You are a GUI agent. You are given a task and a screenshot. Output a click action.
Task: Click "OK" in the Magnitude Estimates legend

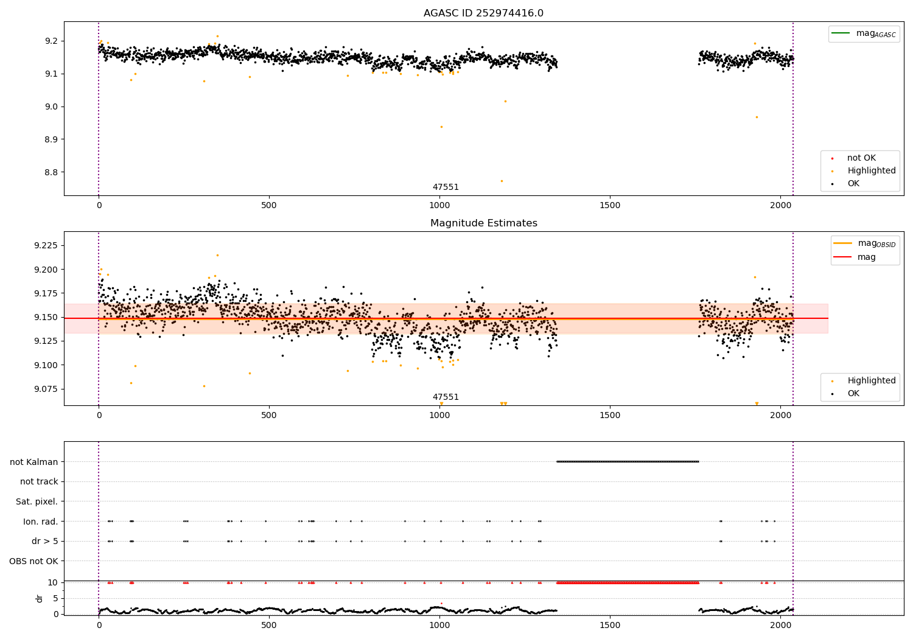[852, 394]
